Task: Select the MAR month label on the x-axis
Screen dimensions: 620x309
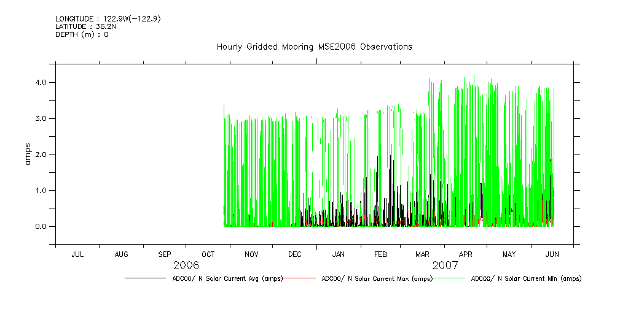Action: pyautogui.click(x=422, y=254)
